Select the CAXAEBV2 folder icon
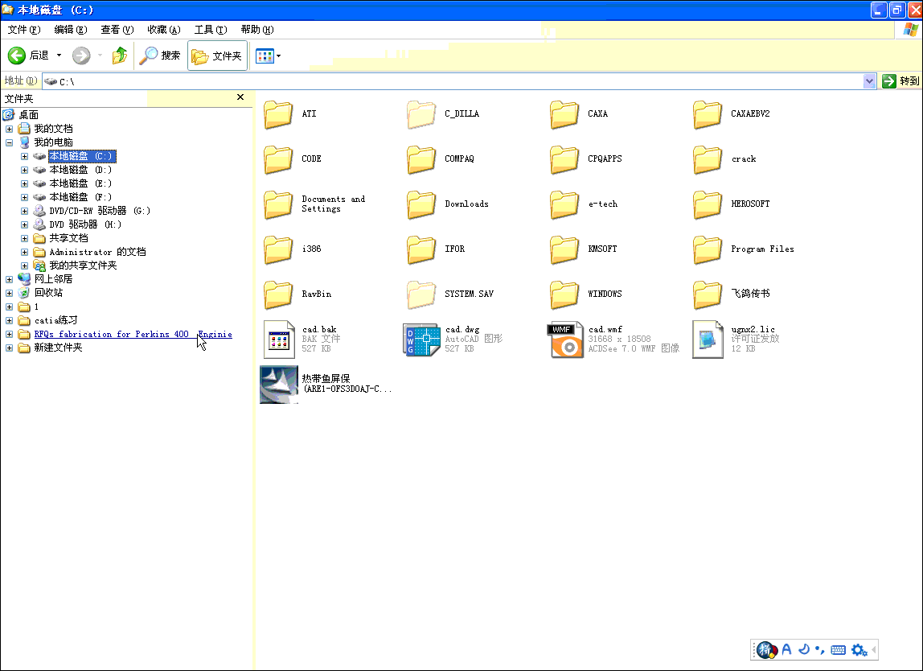This screenshot has height=671, width=923. [707, 114]
